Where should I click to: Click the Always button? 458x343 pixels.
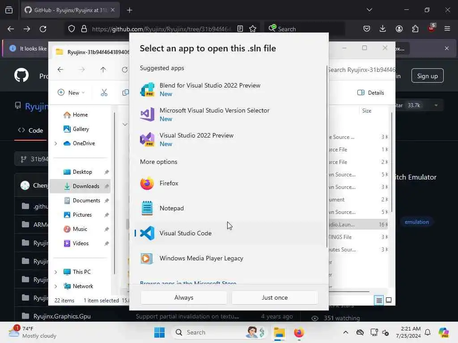pos(184,297)
